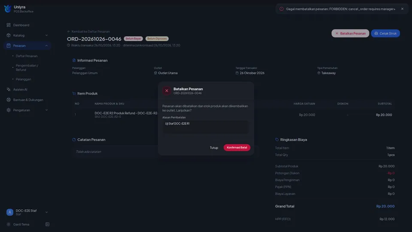Screen dimensions: 412x232
Task: Click the SUBTOTAL column header
Action: coord(385,104)
